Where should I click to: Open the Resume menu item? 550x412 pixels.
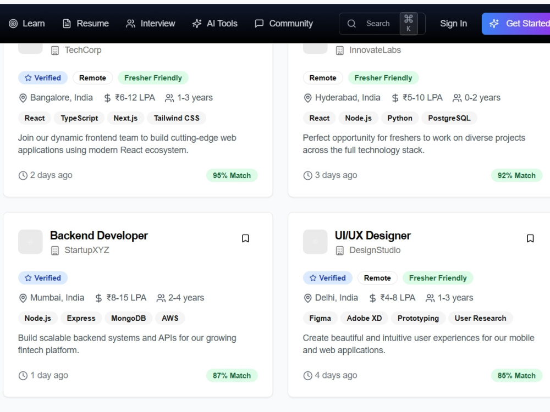86,24
